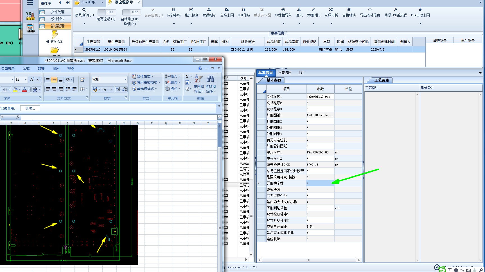The image size is (485, 272).
Task: Click the YX factory icon in left strip
Action: [x=30, y=16]
